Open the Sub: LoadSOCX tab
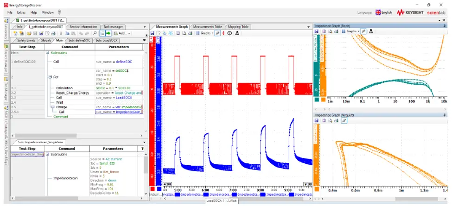The height and width of the screenshot is (206, 452). click(x=107, y=41)
